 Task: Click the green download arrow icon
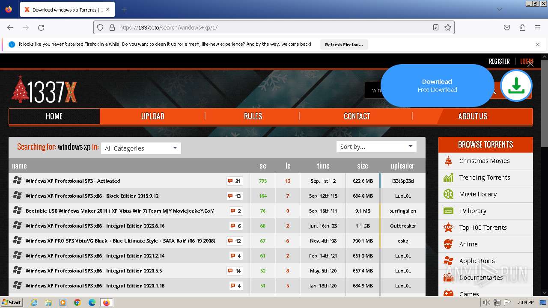pyautogui.click(x=516, y=86)
